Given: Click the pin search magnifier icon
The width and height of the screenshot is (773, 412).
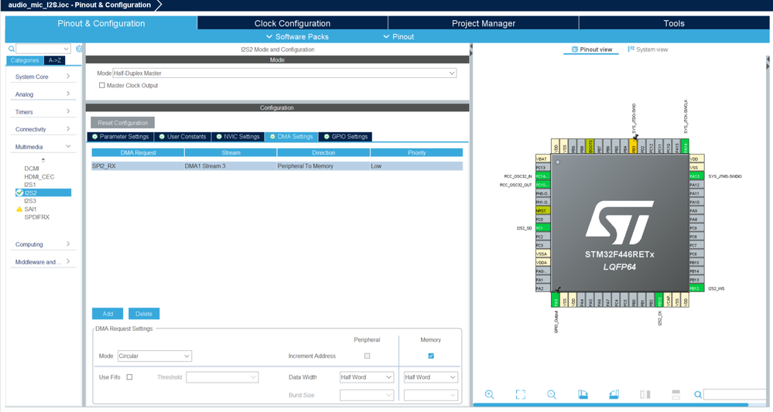Looking at the screenshot, I should coord(698,394).
